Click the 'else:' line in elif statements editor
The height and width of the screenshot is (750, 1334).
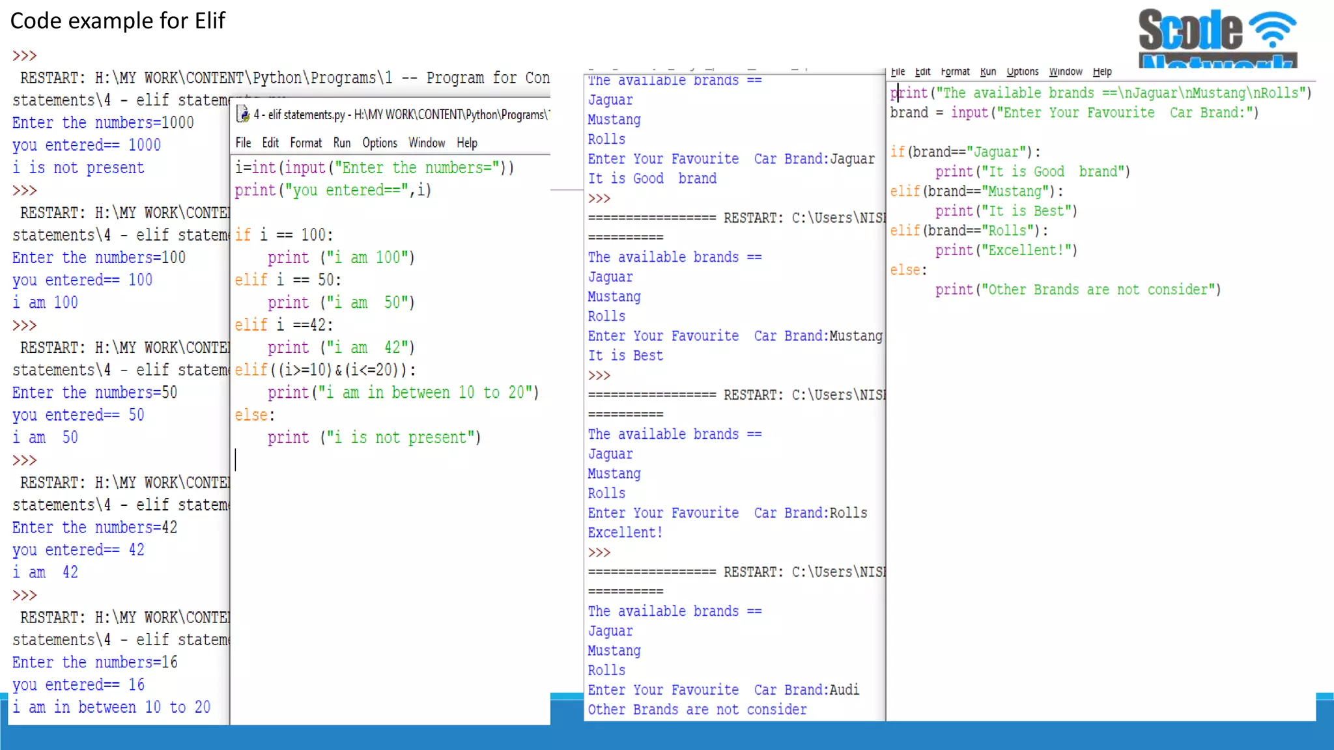pyautogui.click(x=255, y=415)
